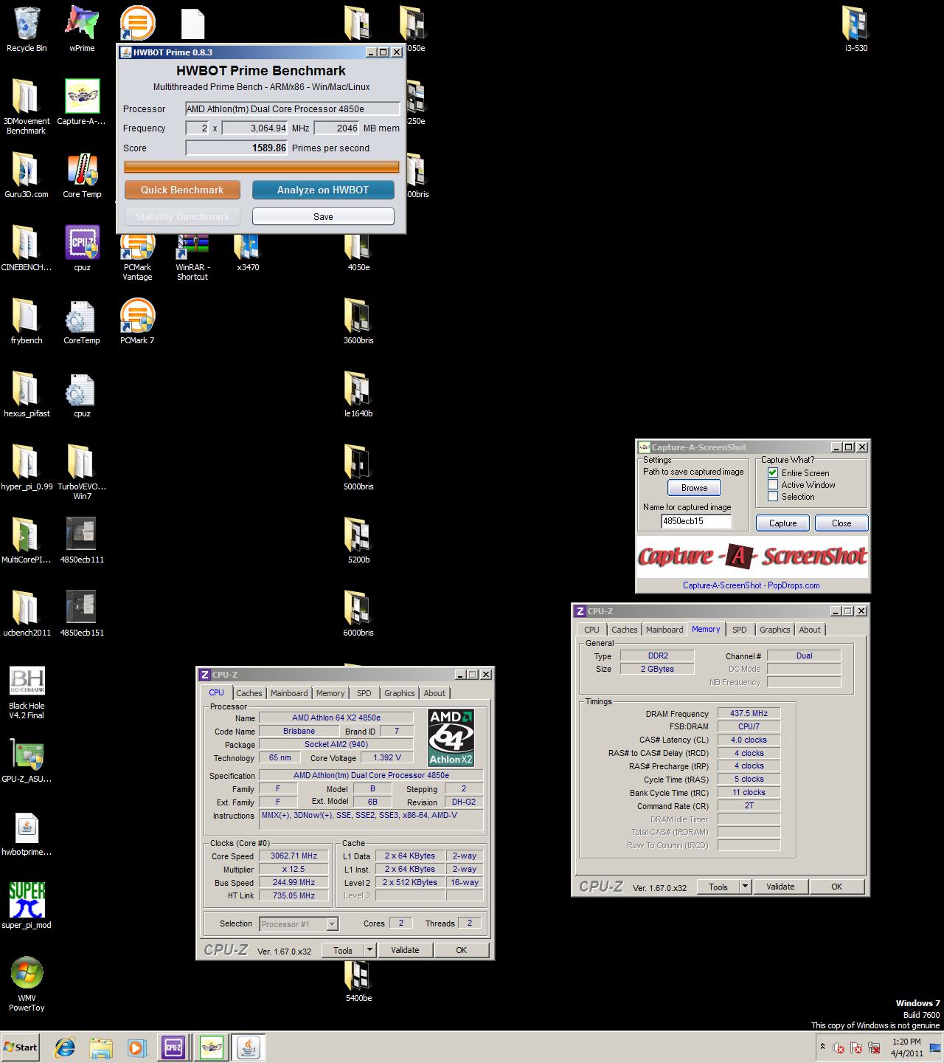Show hidden system tray icons
Image resolution: width=944 pixels, height=1063 pixels.
[822, 1047]
